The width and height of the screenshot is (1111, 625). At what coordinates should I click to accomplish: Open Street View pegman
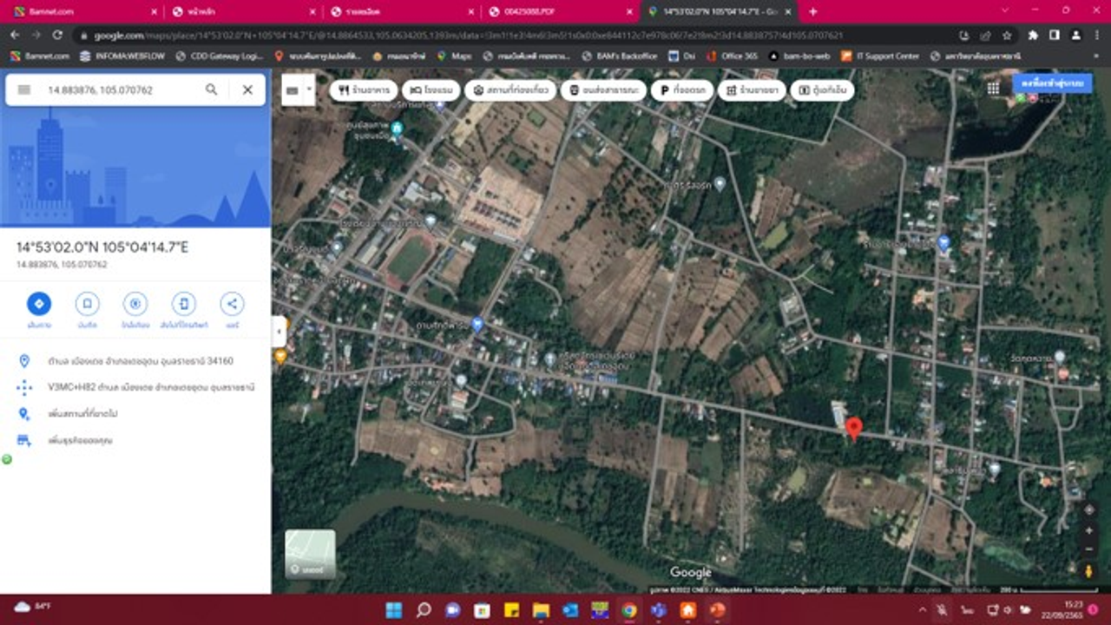(1088, 570)
